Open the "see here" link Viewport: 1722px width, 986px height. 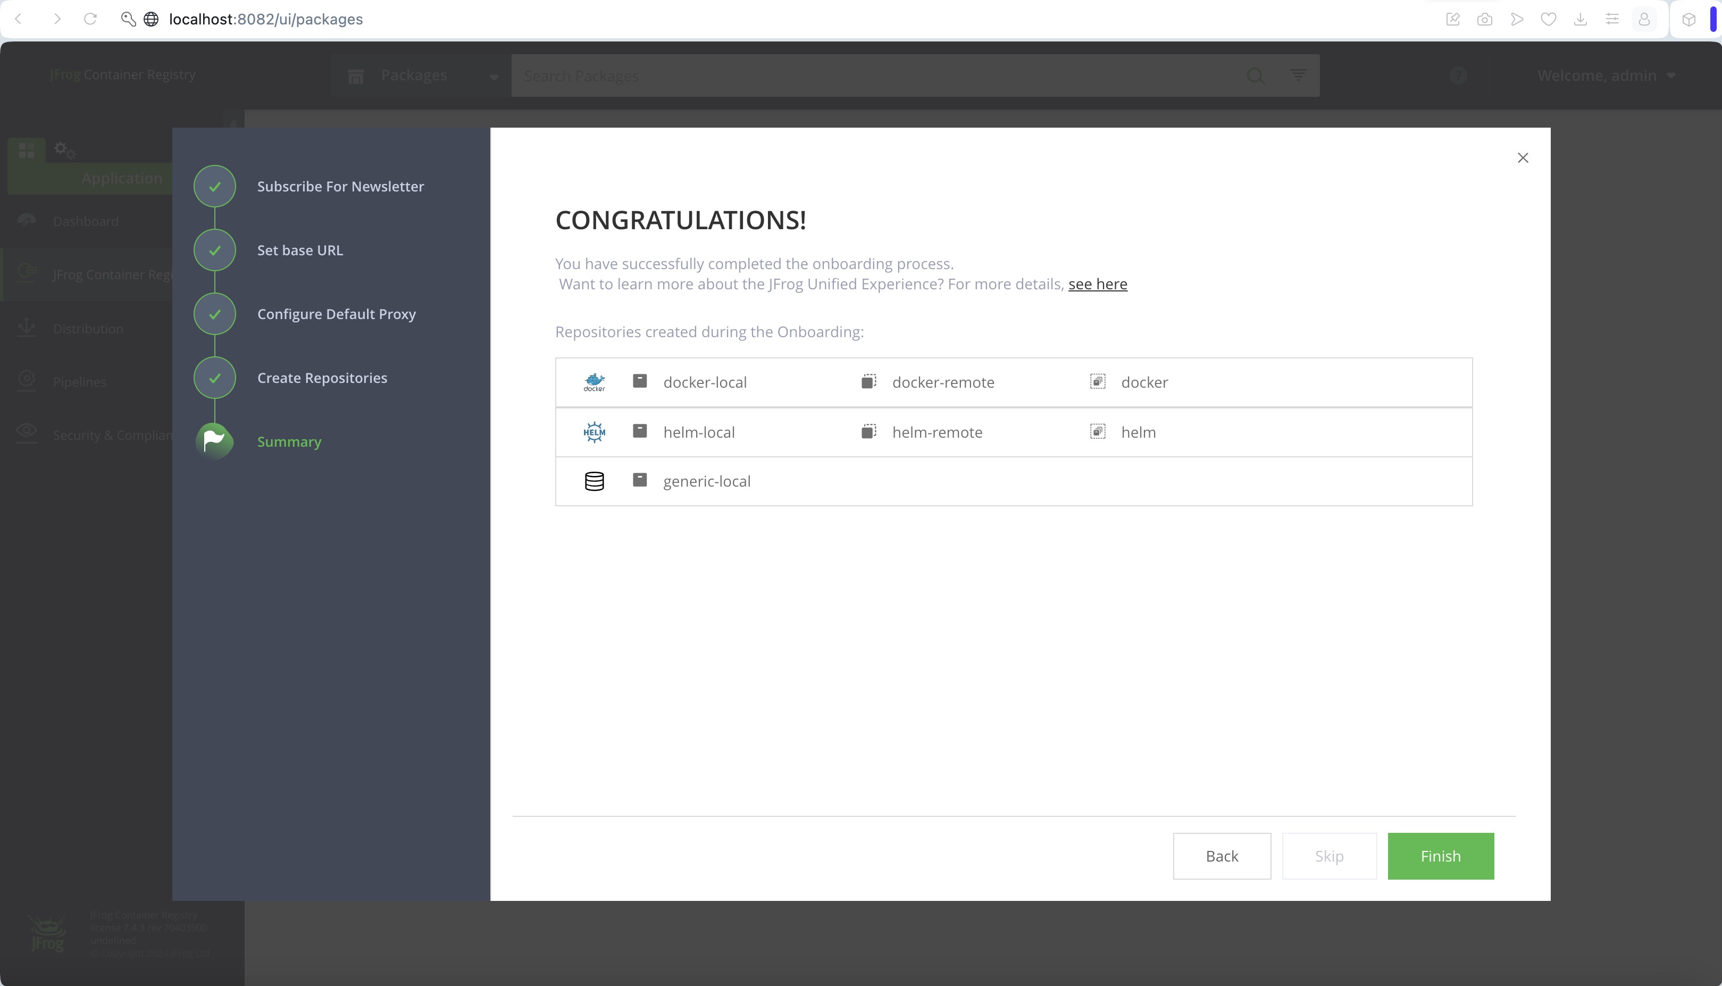tap(1098, 284)
